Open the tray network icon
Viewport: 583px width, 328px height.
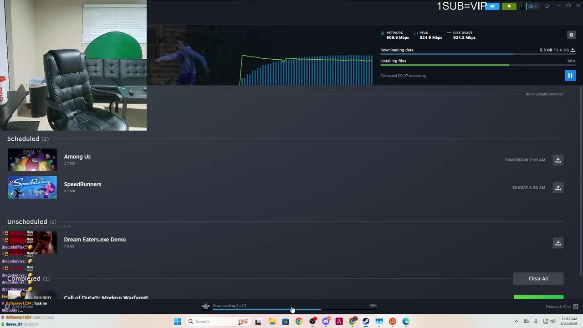(x=546, y=322)
